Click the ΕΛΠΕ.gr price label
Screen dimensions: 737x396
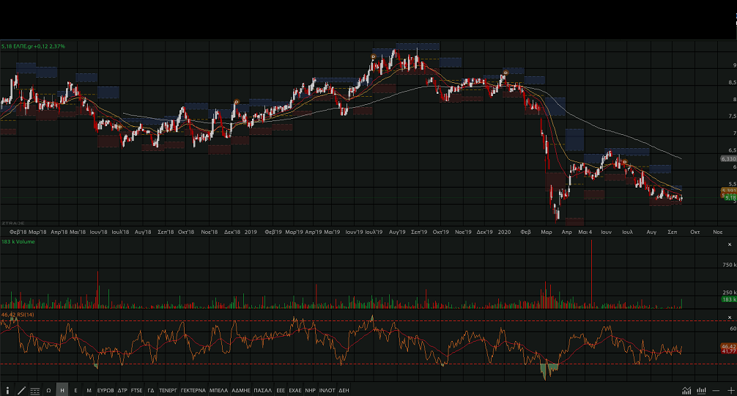coord(33,46)
